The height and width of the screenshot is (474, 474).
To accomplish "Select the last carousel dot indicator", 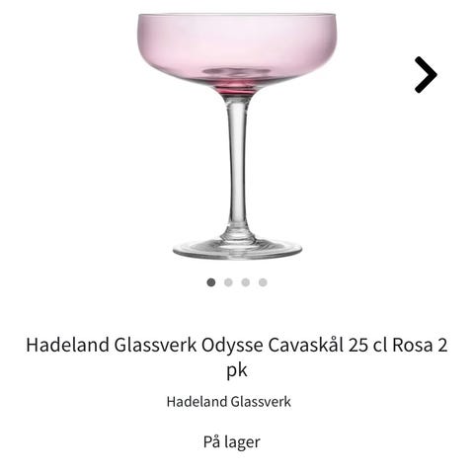I will pos(263,282).
